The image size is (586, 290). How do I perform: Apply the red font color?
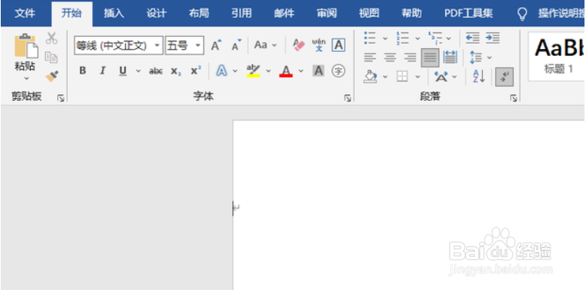286,71
